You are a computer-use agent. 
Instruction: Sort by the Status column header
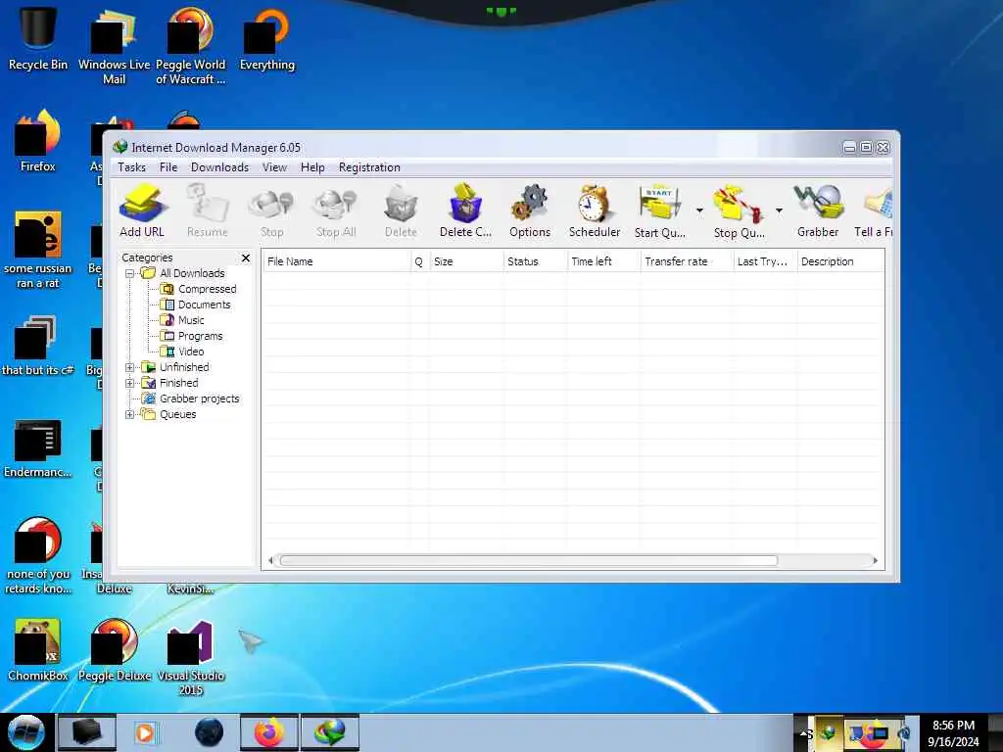pos(535,261)
